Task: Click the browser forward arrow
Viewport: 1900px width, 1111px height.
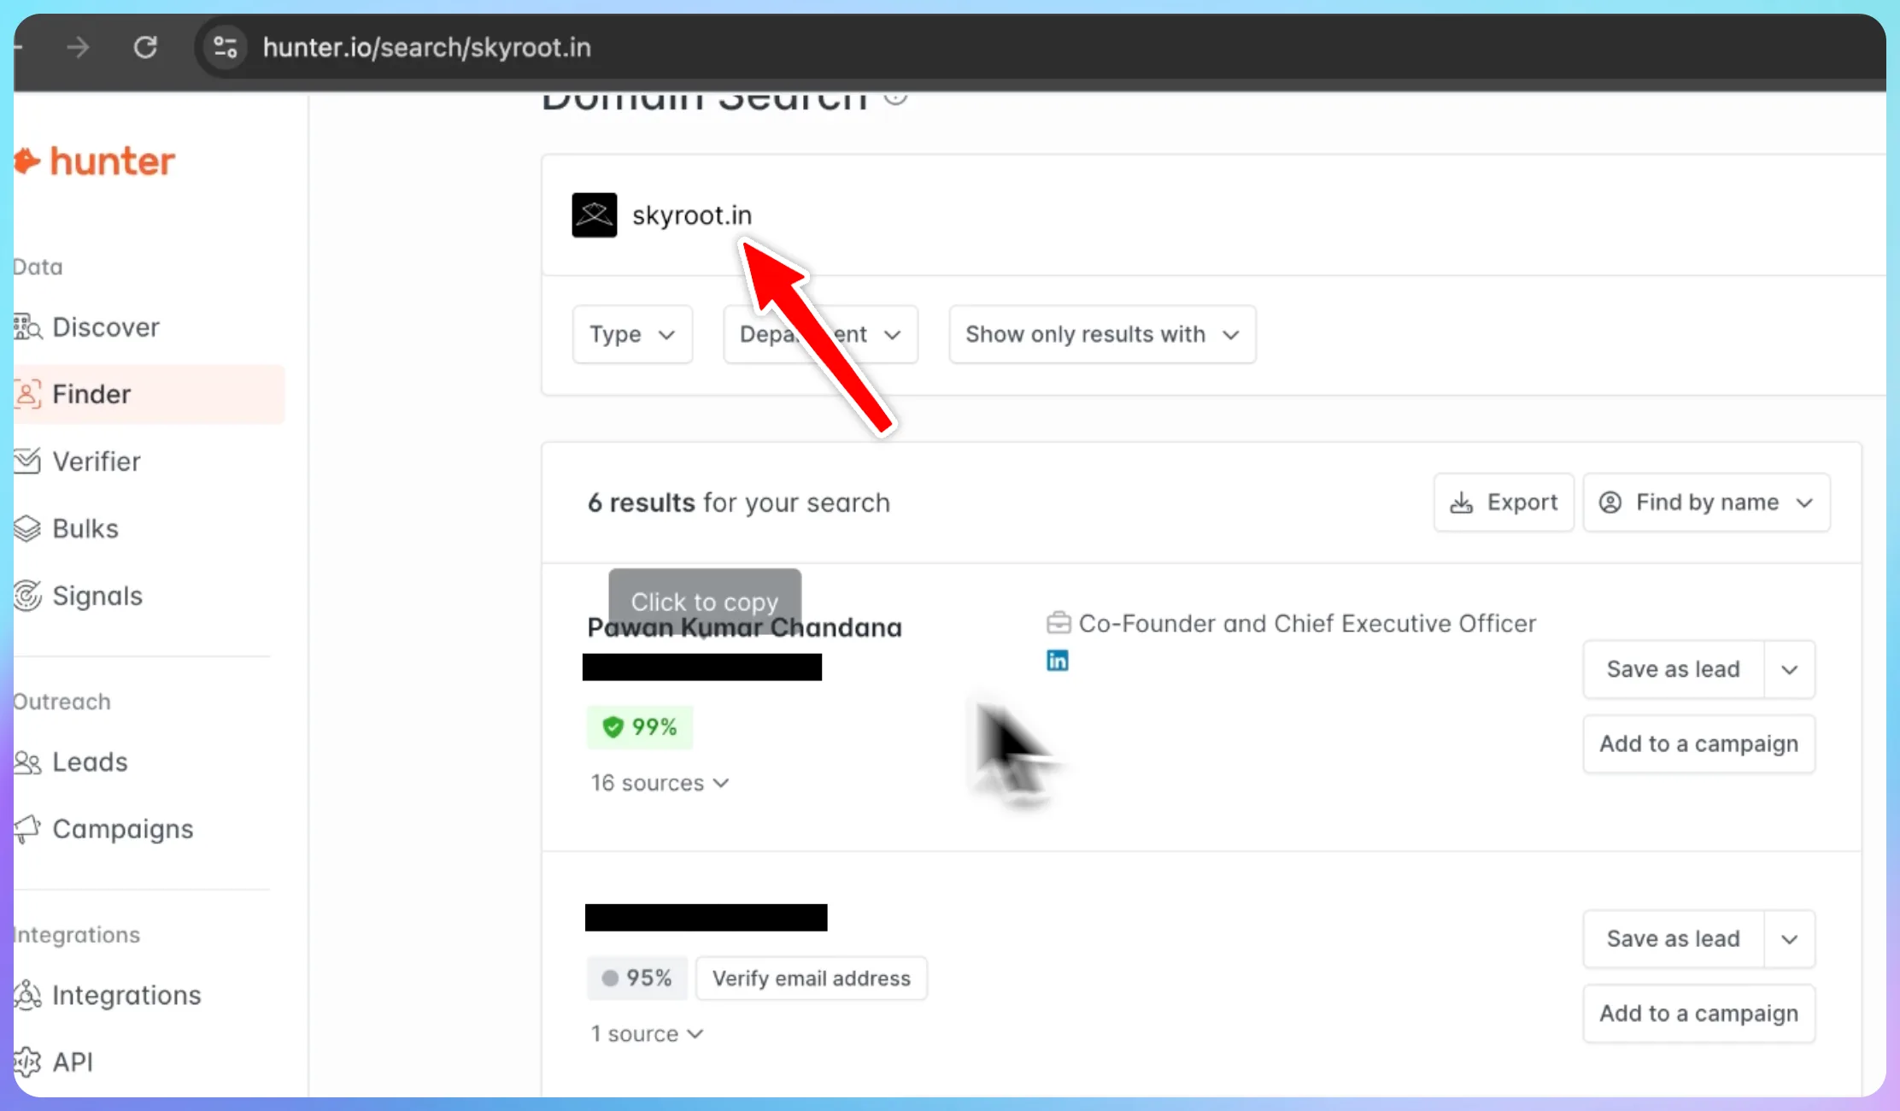Action: 79,47
